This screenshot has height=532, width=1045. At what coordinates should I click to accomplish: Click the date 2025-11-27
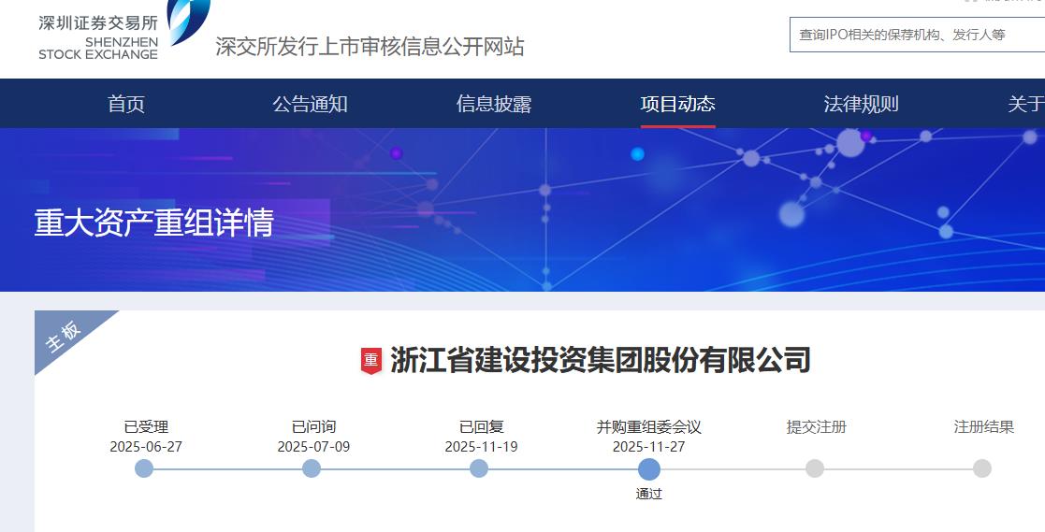(x=648, y=447)
